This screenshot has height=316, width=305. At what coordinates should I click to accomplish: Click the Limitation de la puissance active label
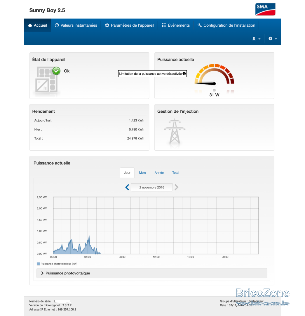coord(150,73)
